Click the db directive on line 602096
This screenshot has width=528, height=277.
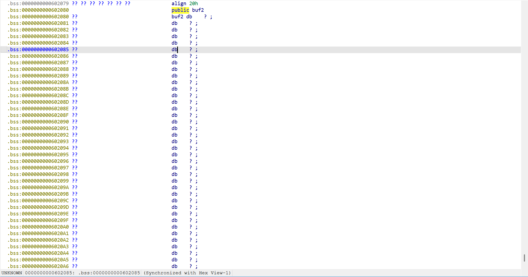[x=174, y=161]
